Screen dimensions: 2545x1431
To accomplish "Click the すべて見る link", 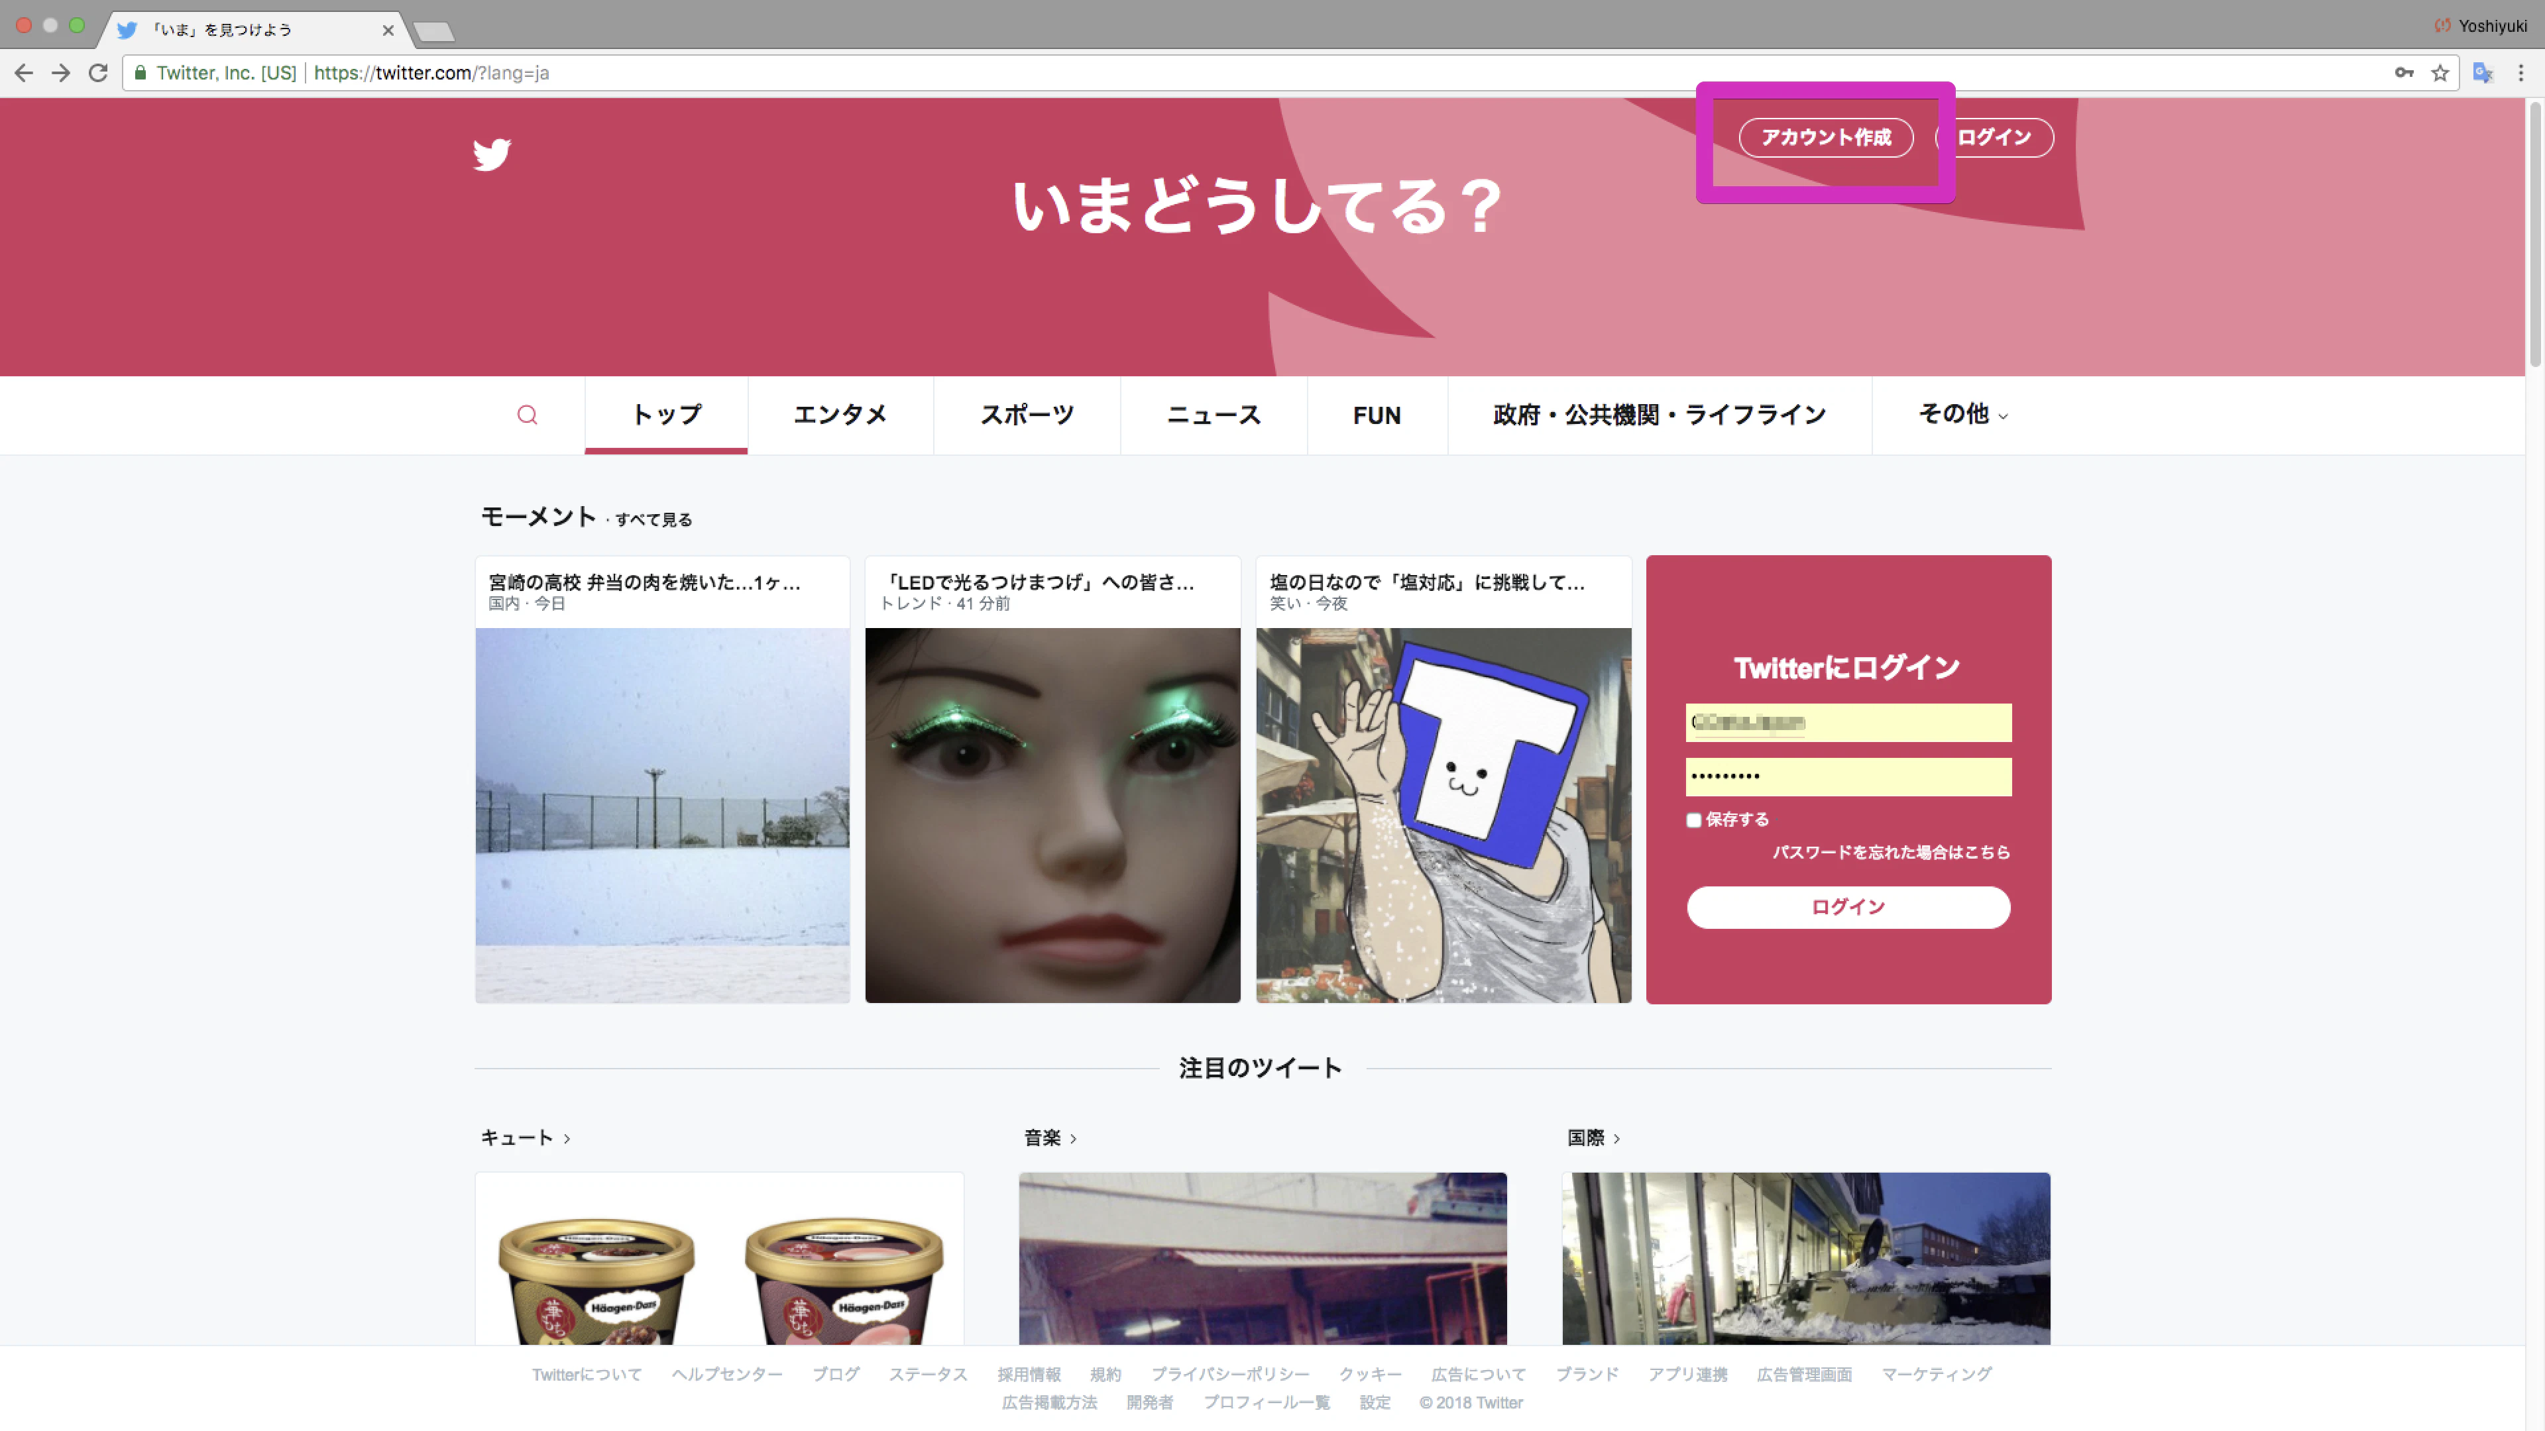I will tap(653, 519).
